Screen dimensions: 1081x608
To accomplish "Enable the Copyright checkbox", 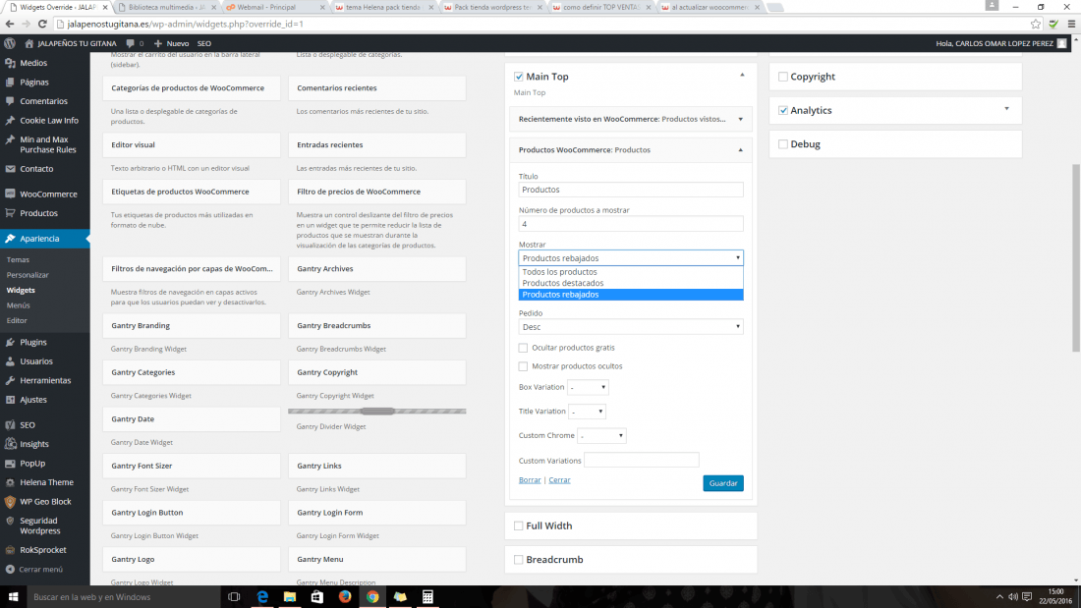I will click(782, 77).
